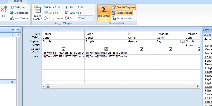
Task: Click Doğrudan pass-through query button
Action: (19, 13)
